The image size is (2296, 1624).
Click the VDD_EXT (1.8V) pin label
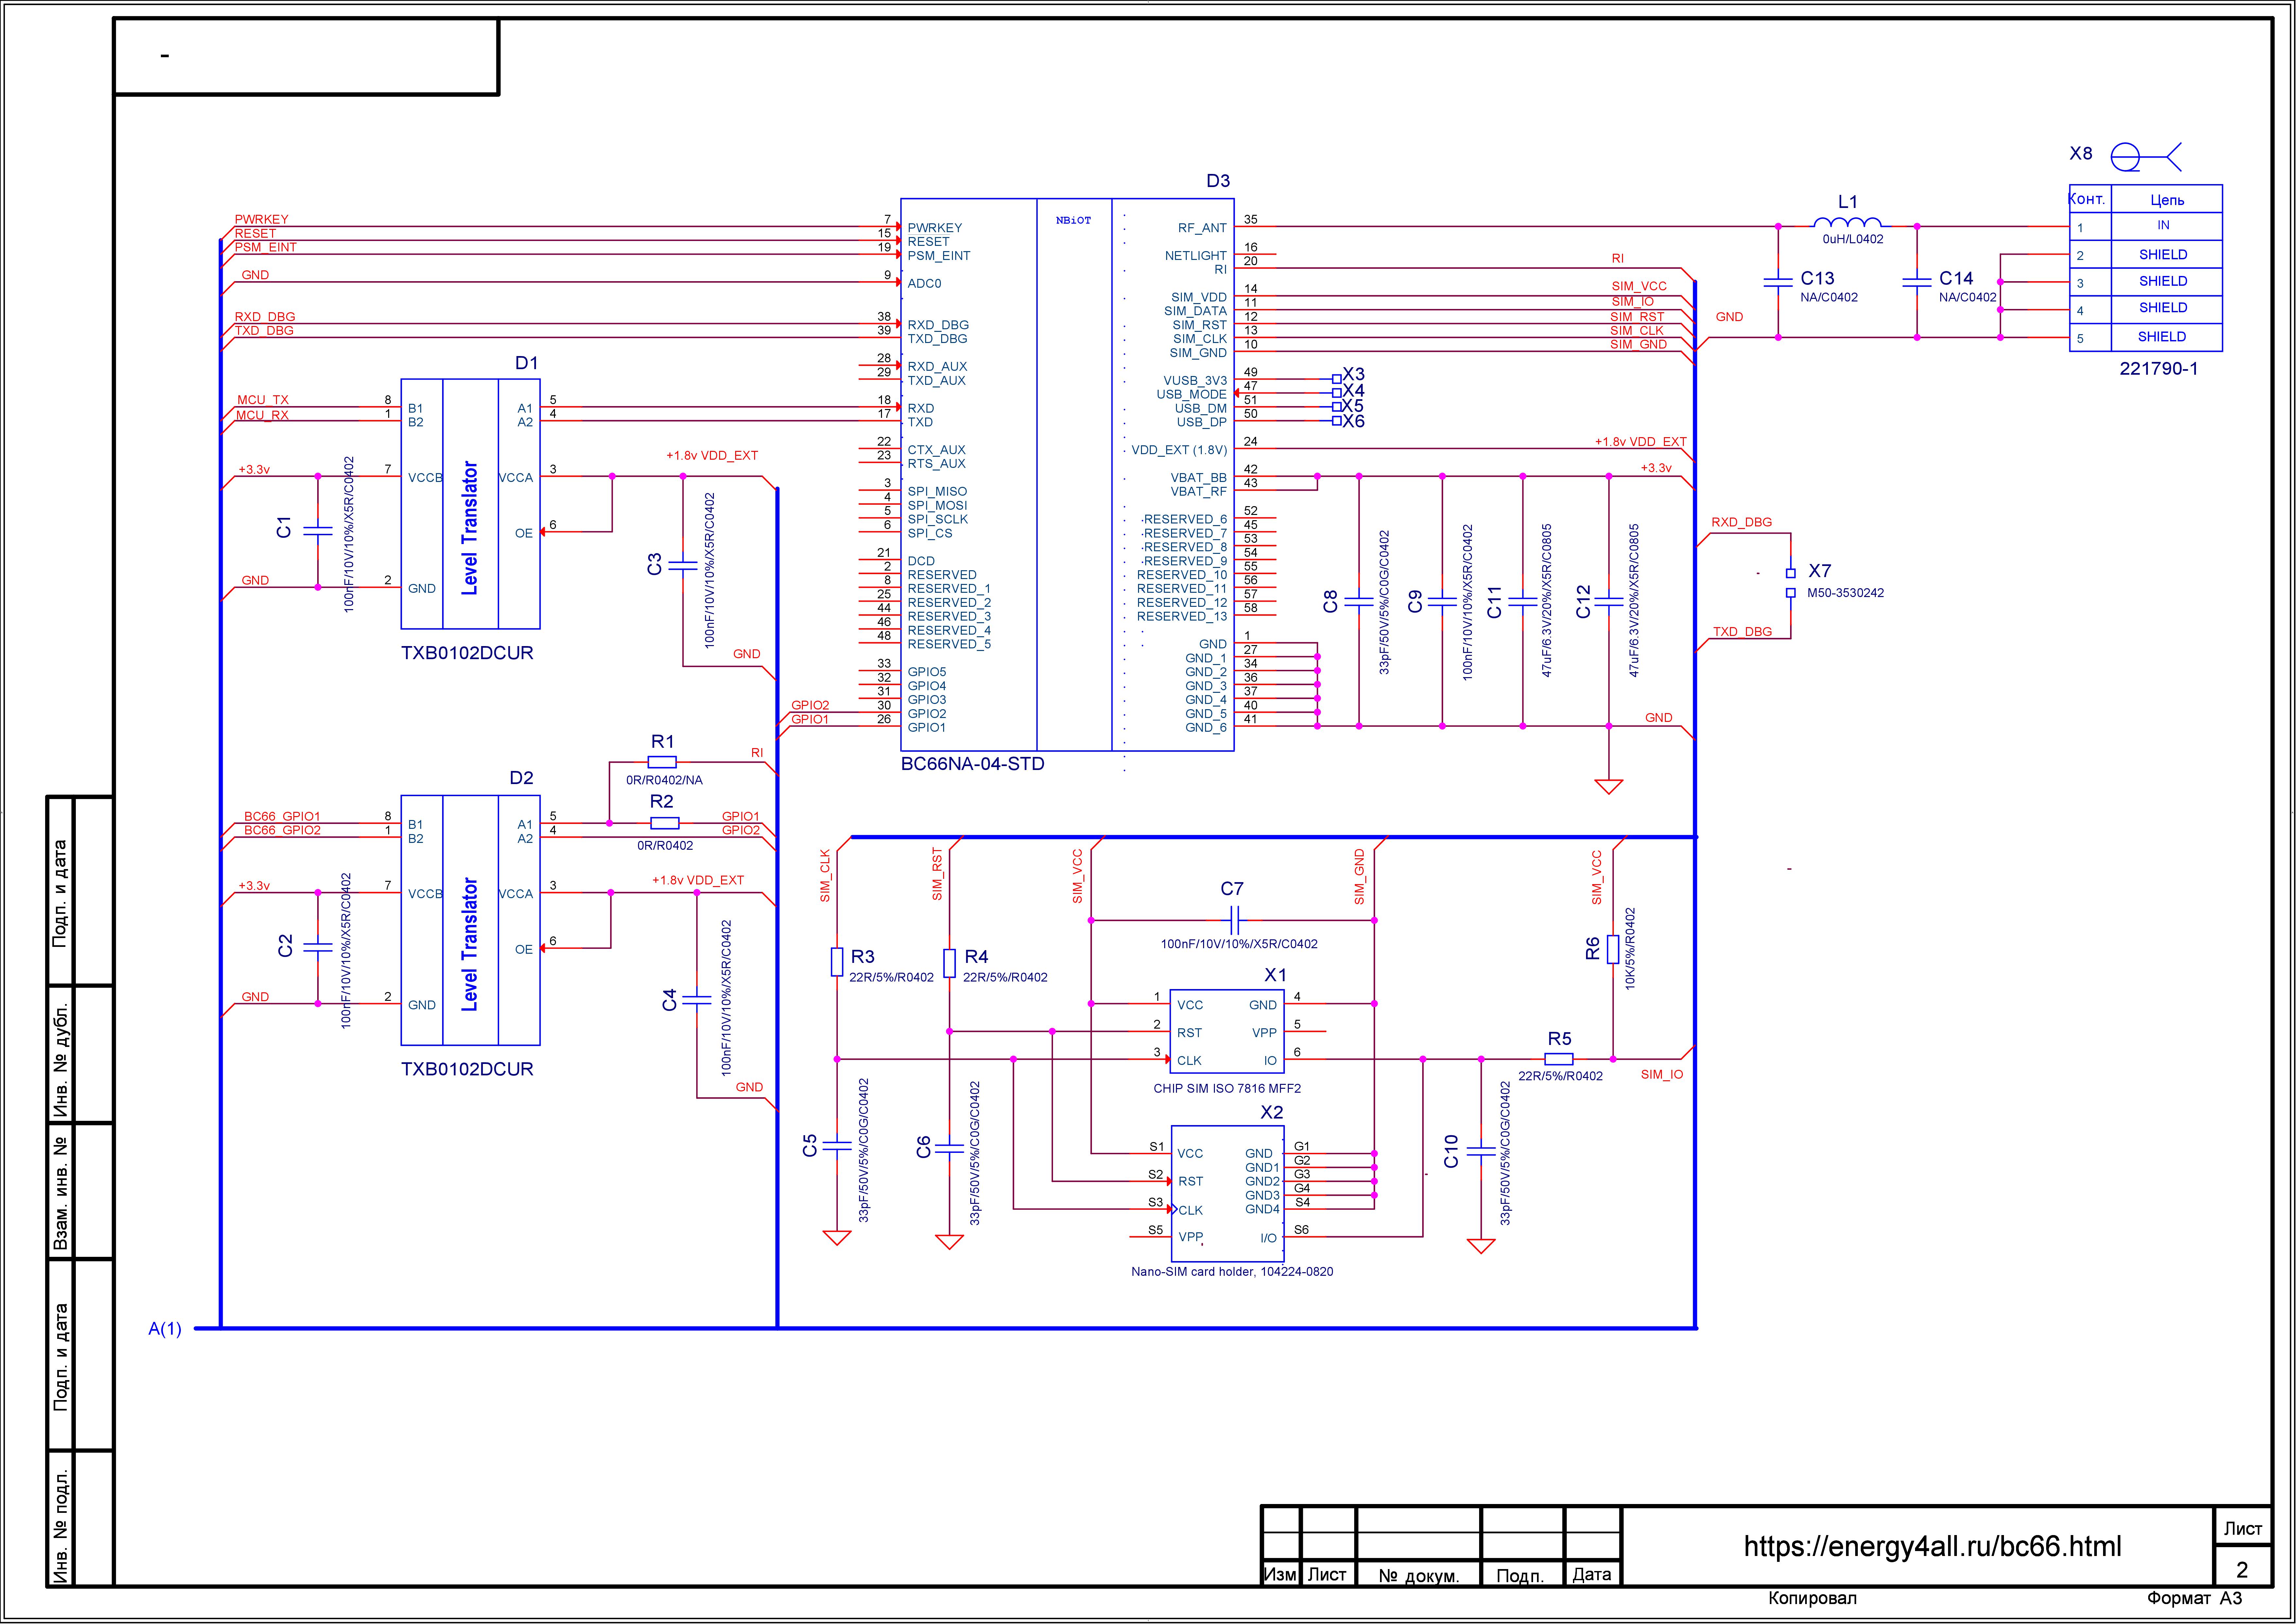(1179, 450)
